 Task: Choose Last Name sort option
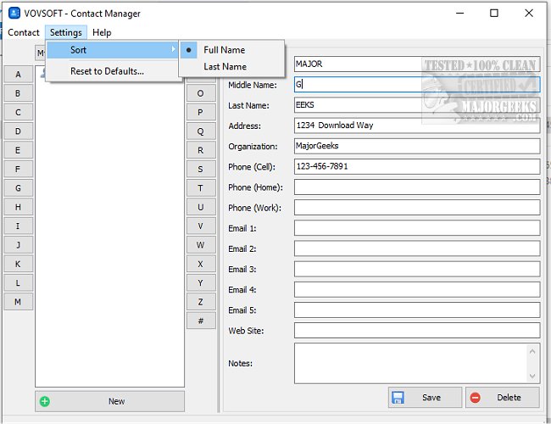[x=225, y=67]
